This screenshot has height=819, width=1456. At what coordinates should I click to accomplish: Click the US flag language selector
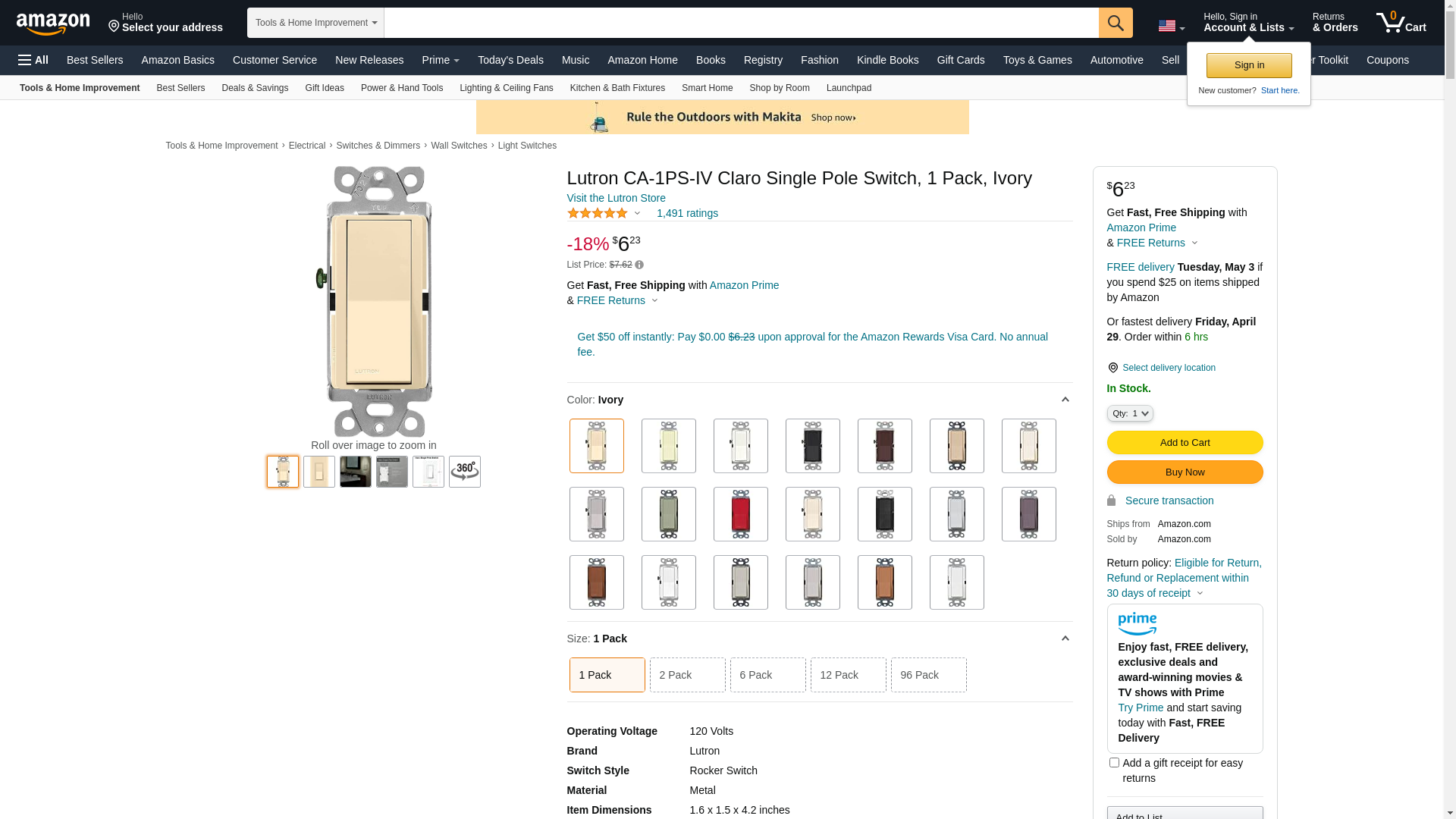point(1170,27)
